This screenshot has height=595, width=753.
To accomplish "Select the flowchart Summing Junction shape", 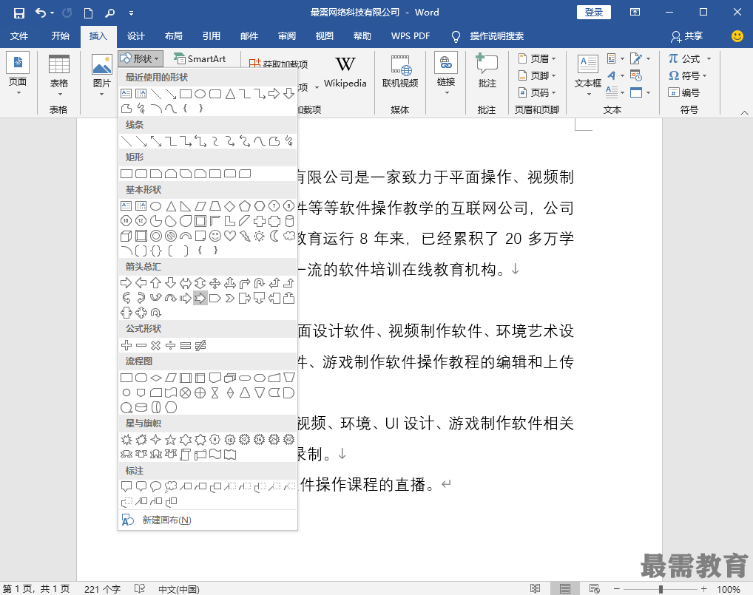I will click(x=186, y=392).
